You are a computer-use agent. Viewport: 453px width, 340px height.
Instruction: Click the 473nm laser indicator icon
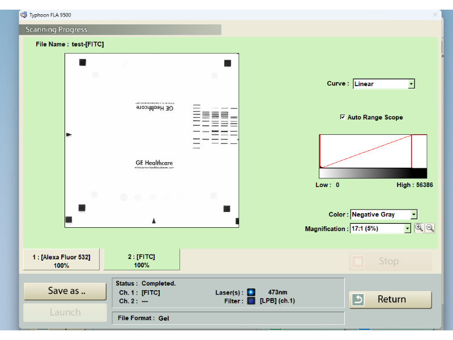pos(251,292)
